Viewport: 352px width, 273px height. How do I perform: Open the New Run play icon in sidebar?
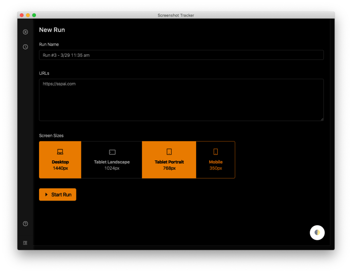25,32
